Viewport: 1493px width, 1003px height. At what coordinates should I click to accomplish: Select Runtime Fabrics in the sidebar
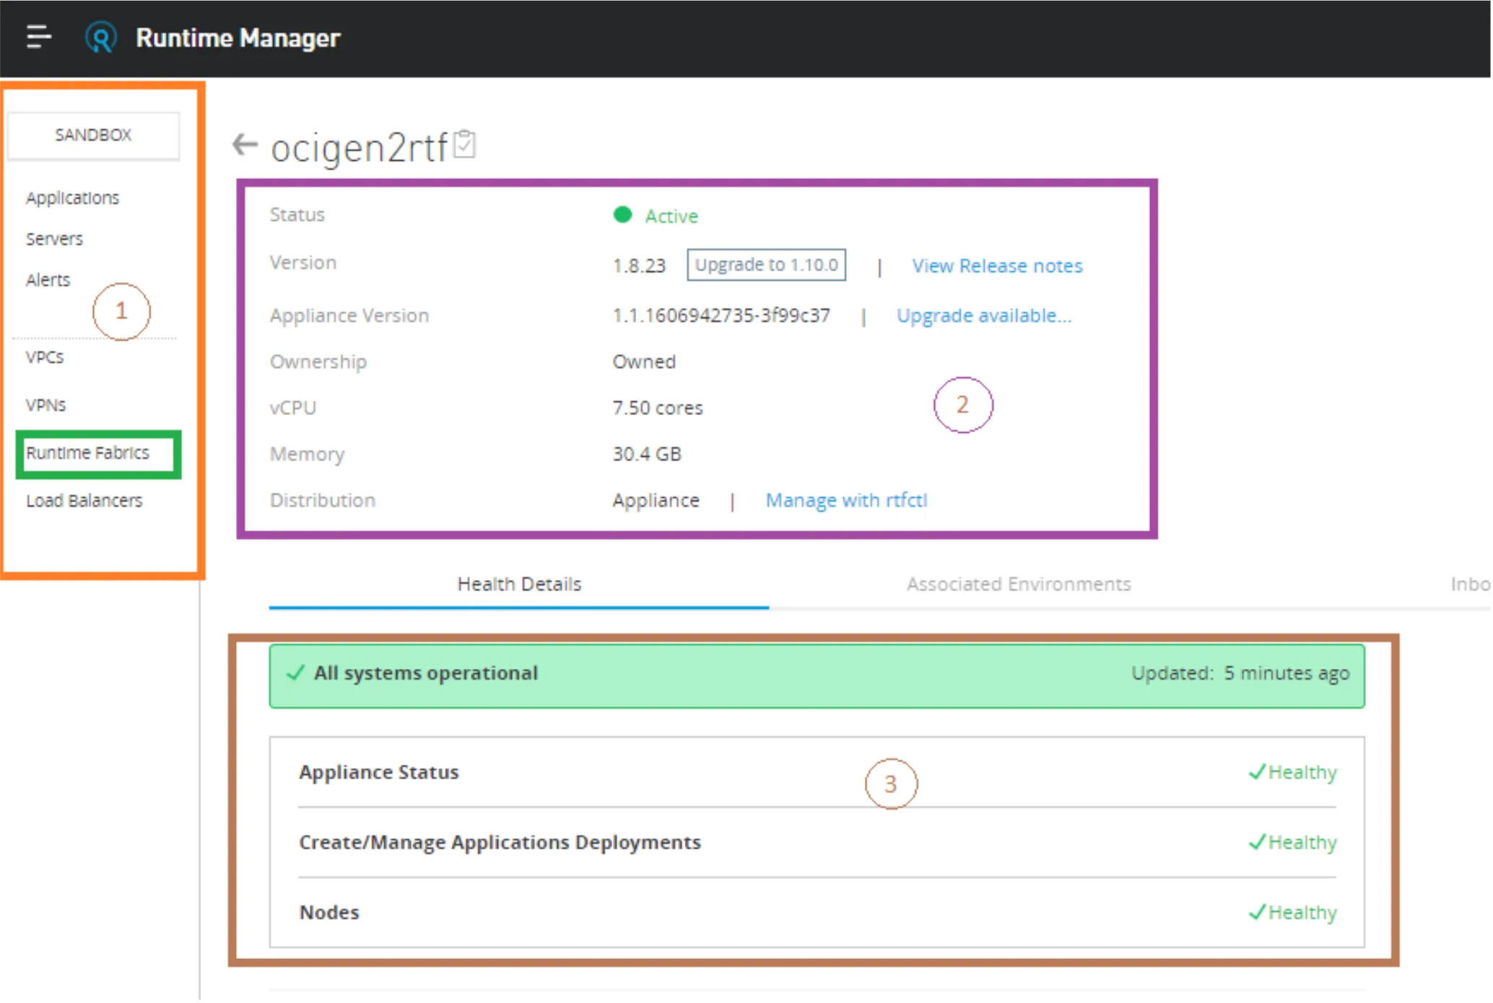pyautogui.click(x=87, y=452)
